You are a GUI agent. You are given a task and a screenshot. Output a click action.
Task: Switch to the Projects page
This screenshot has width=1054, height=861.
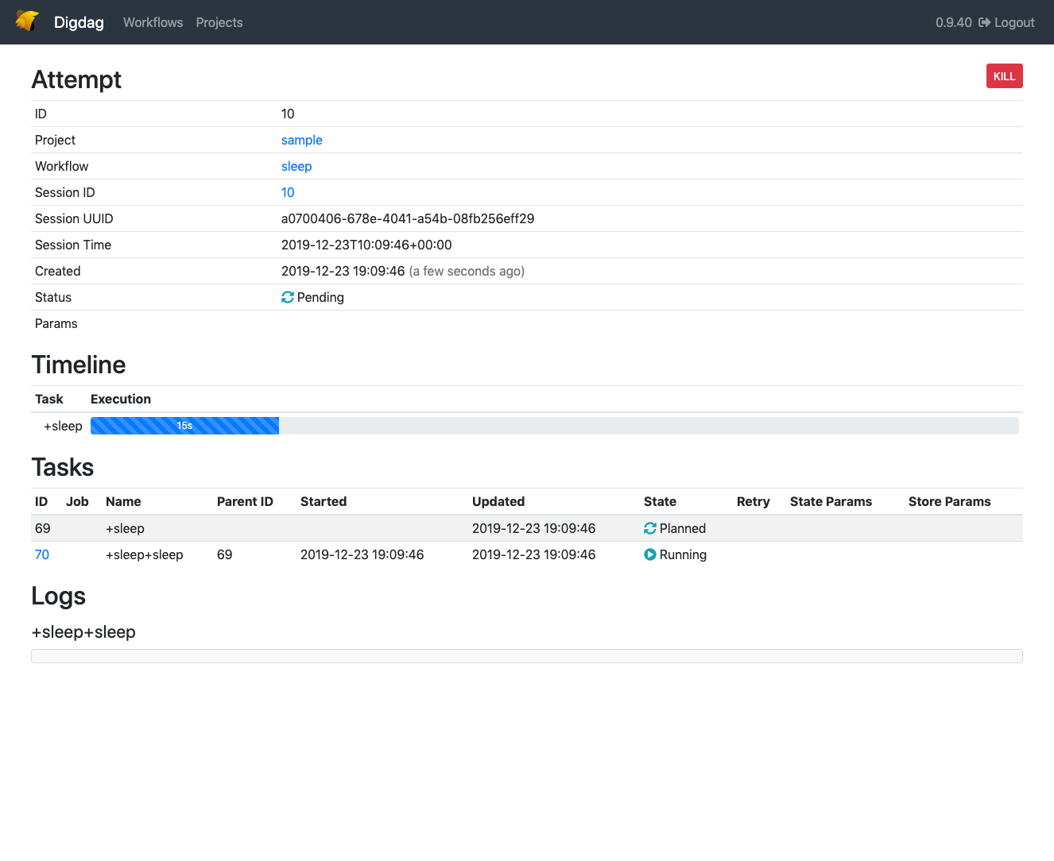[219, 22]
